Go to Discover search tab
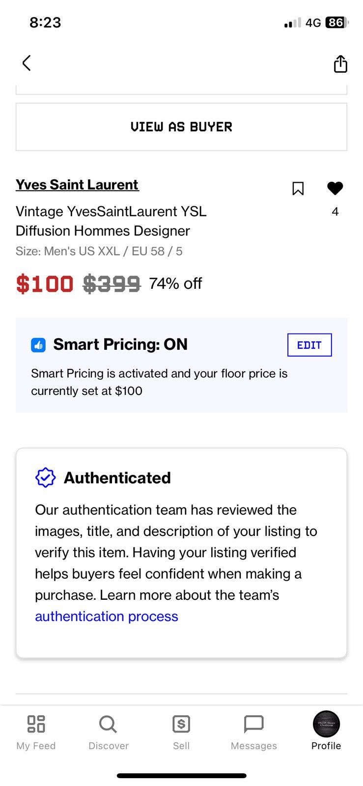363x786 pixels. point(109,732)
